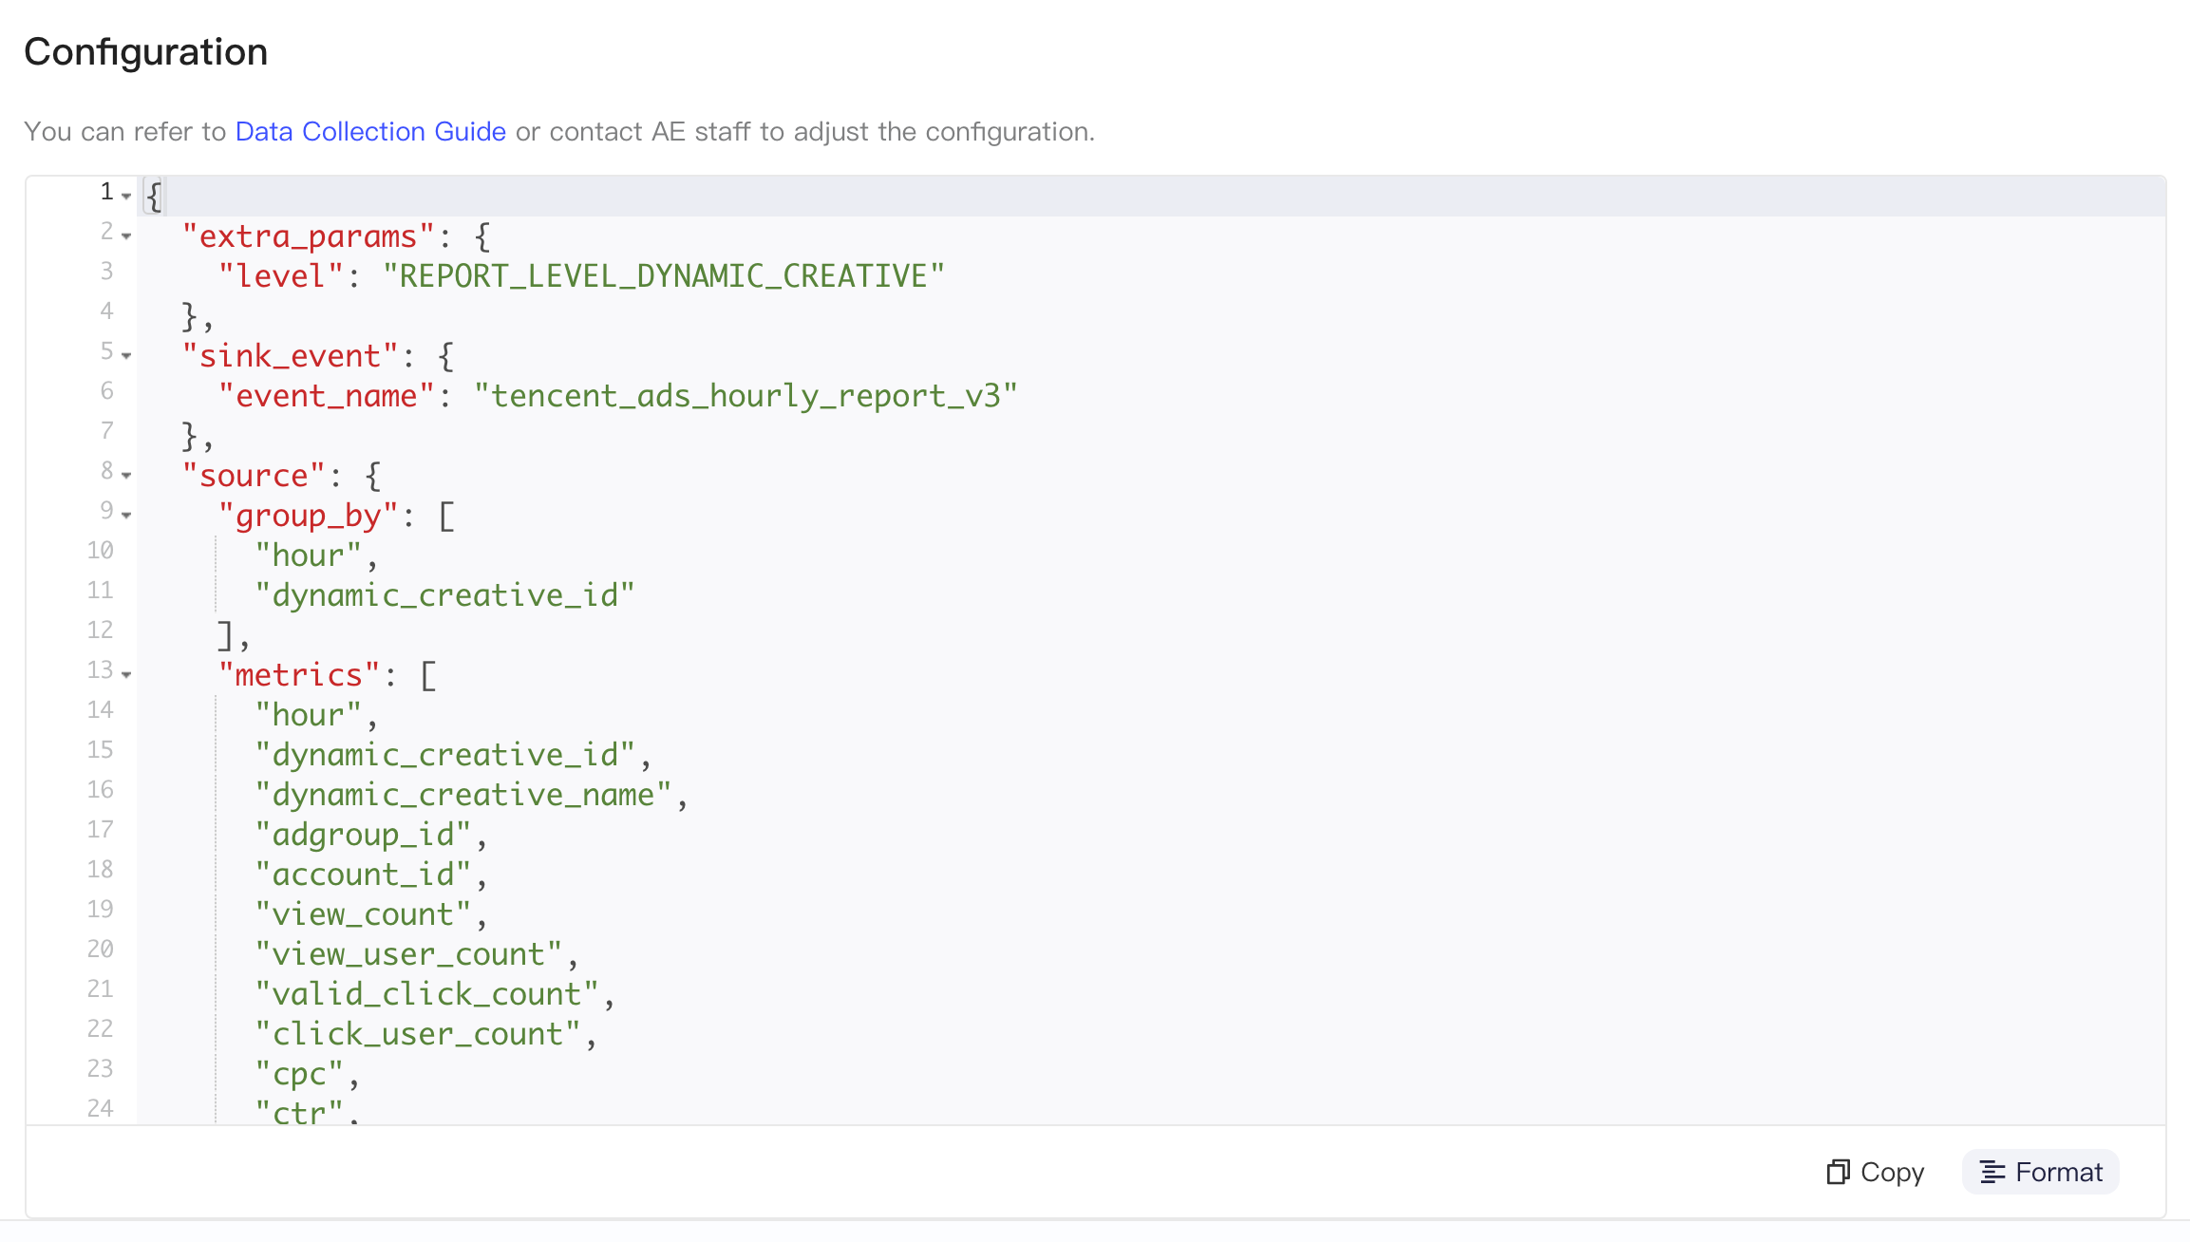Click the "event_name" key
2190x1242 pixels.
tap(326, 395)
